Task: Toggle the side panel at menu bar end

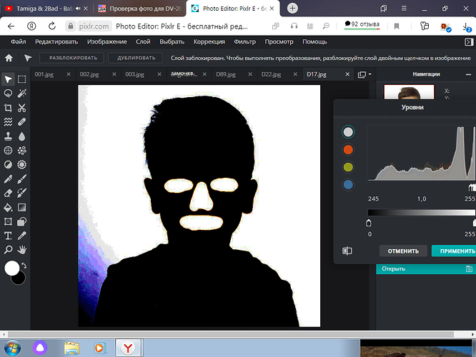Action: pyautogui.click(x=469, y=42)
